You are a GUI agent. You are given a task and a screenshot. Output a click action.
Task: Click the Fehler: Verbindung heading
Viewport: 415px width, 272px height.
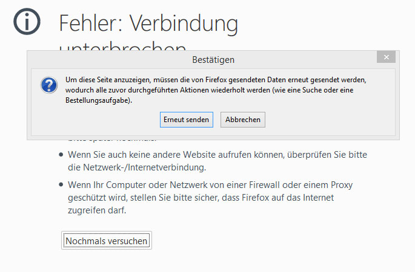(148, 23)
